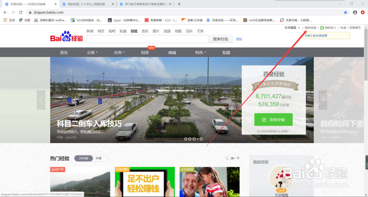Switch hot list to 本周

click(99, 158)
